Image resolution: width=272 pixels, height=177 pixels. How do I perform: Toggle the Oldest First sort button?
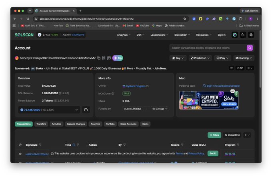point(232,135)
